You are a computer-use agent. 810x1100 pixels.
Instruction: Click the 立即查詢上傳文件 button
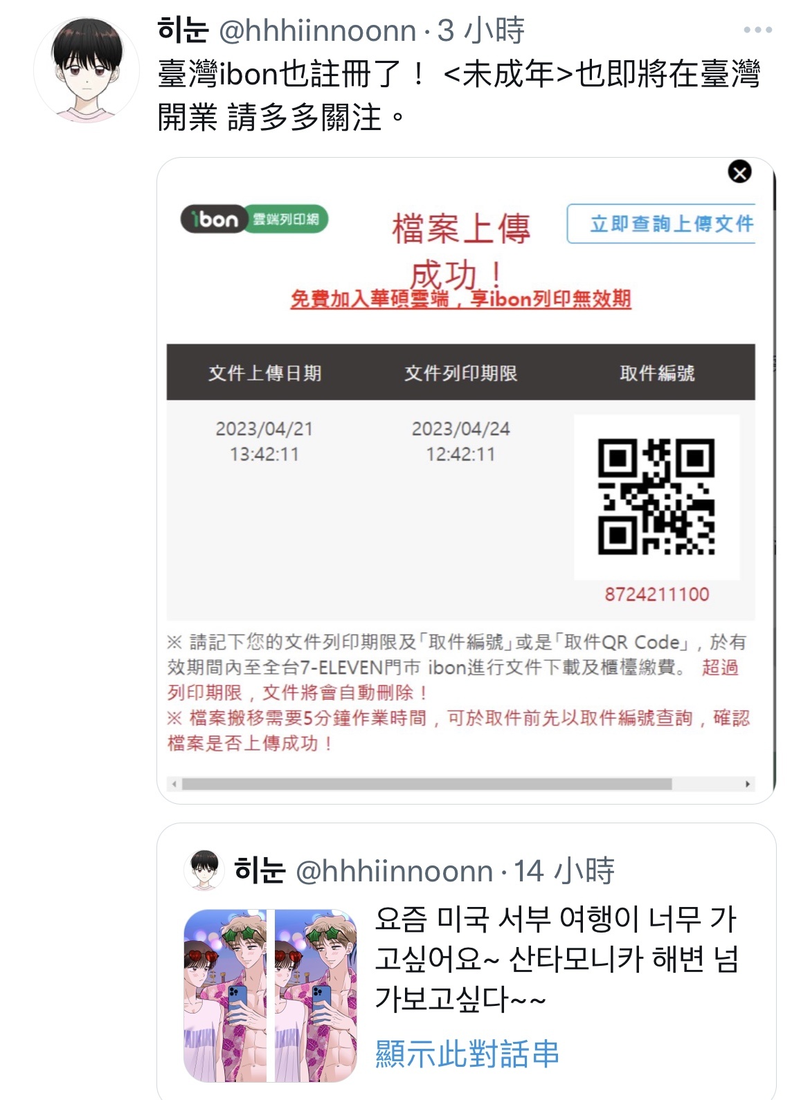(662, 223)
